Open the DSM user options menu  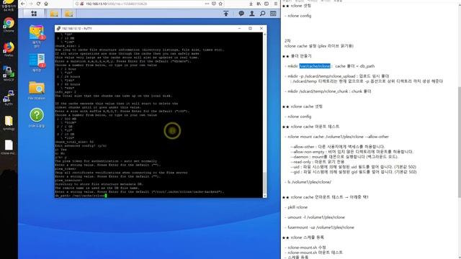click(252, 14)
